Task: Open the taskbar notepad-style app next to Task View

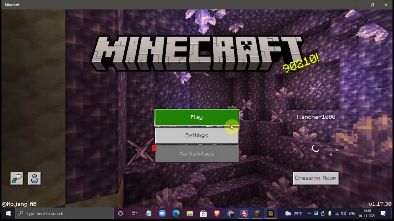Action: coord(148,213)
